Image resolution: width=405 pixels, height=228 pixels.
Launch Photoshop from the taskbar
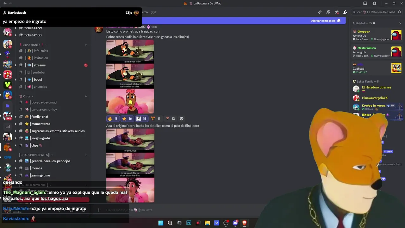[189, 223]
